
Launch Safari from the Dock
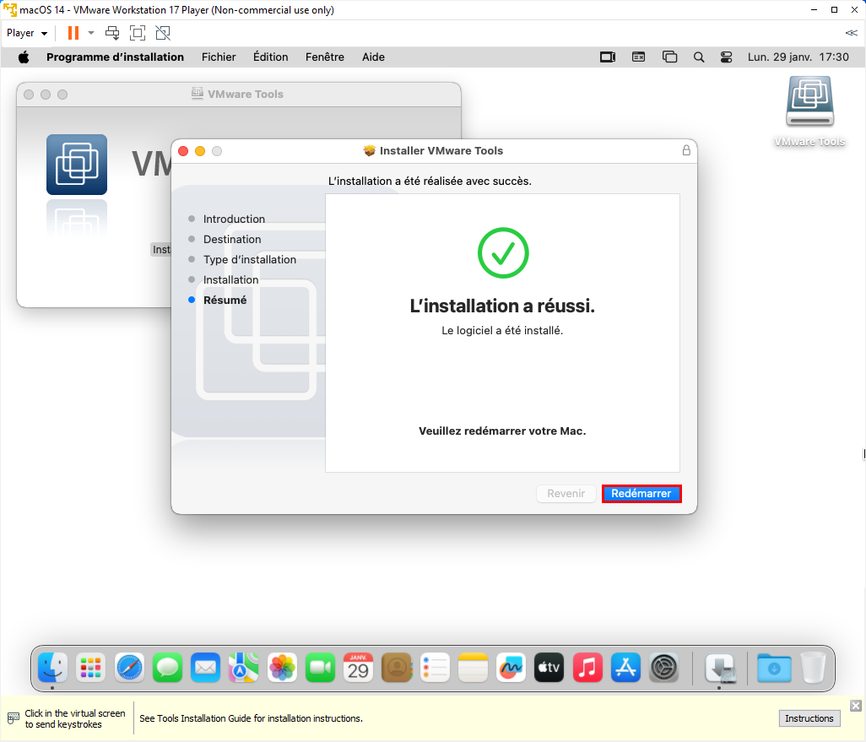pos(129,668)
